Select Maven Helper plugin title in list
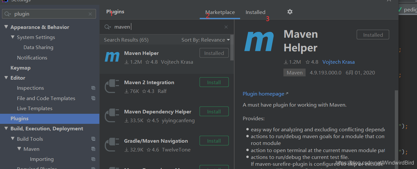Screen dimensions: 417x169 pyautogui.click(x=141, y=53)
